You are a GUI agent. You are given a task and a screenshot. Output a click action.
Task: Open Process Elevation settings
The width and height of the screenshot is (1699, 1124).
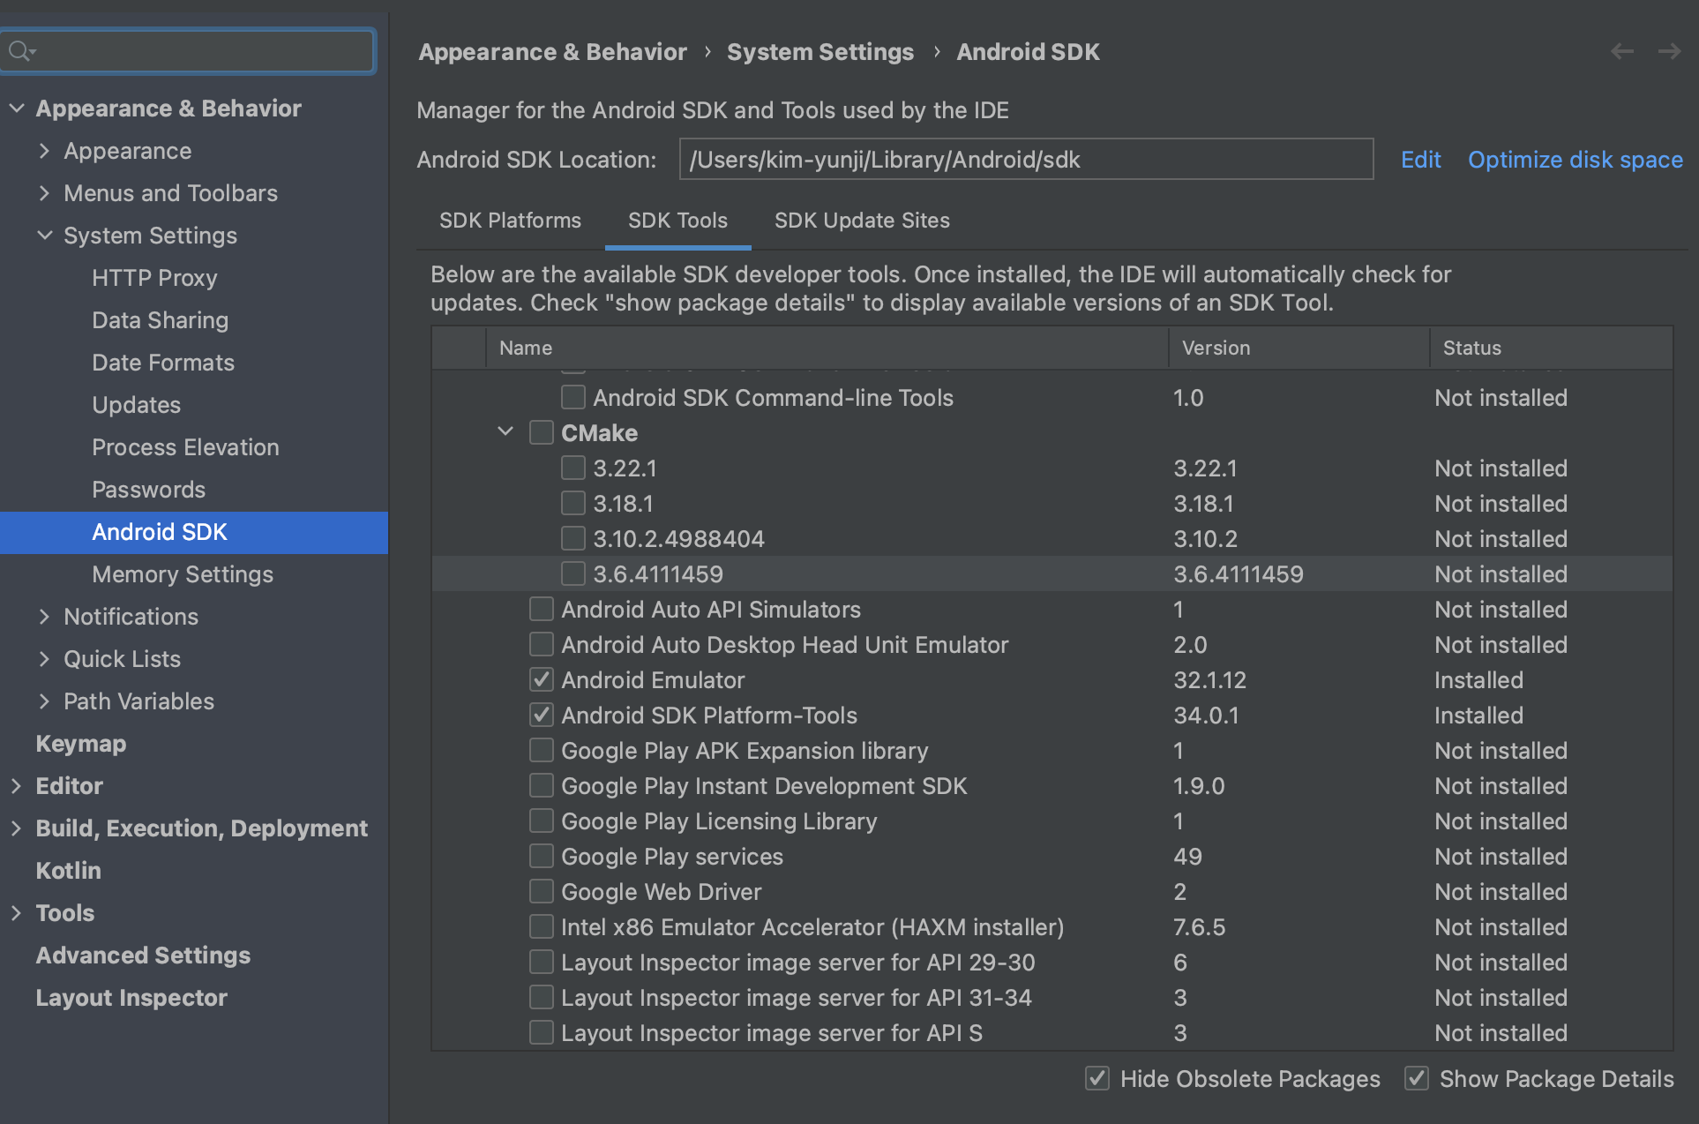click(185, 447)
